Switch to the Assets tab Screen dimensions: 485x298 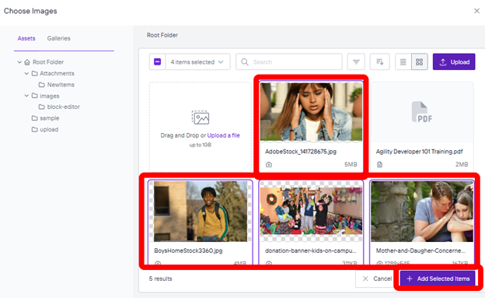[x=26, y=38]
